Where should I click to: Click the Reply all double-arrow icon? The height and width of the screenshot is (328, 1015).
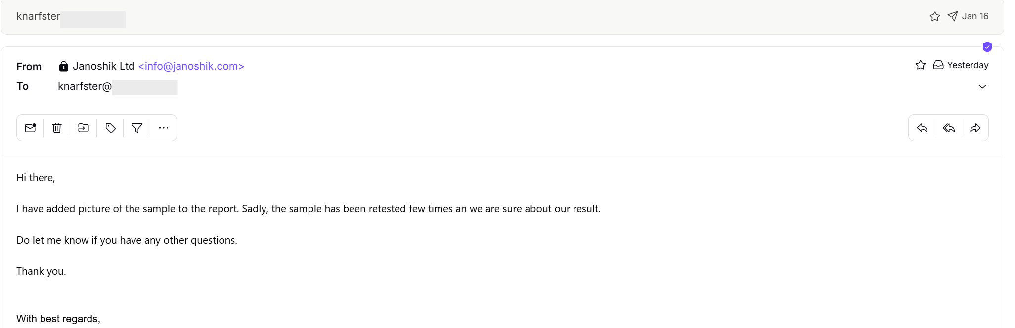click(949, 128)
